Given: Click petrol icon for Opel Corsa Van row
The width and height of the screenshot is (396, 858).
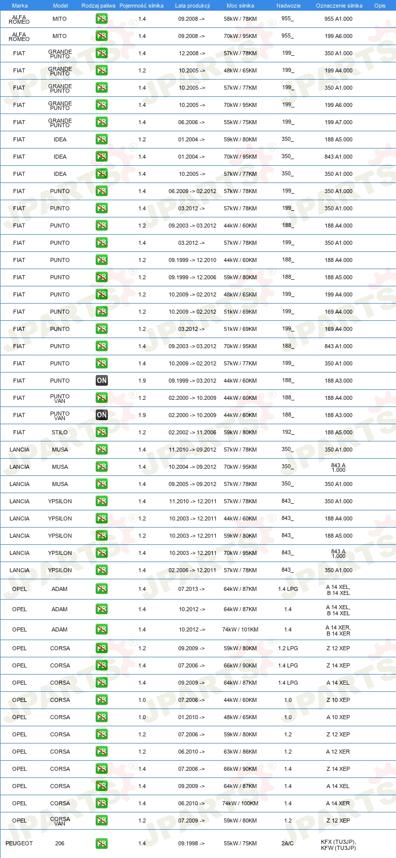Looking at the screenshot, I should 102,820.
